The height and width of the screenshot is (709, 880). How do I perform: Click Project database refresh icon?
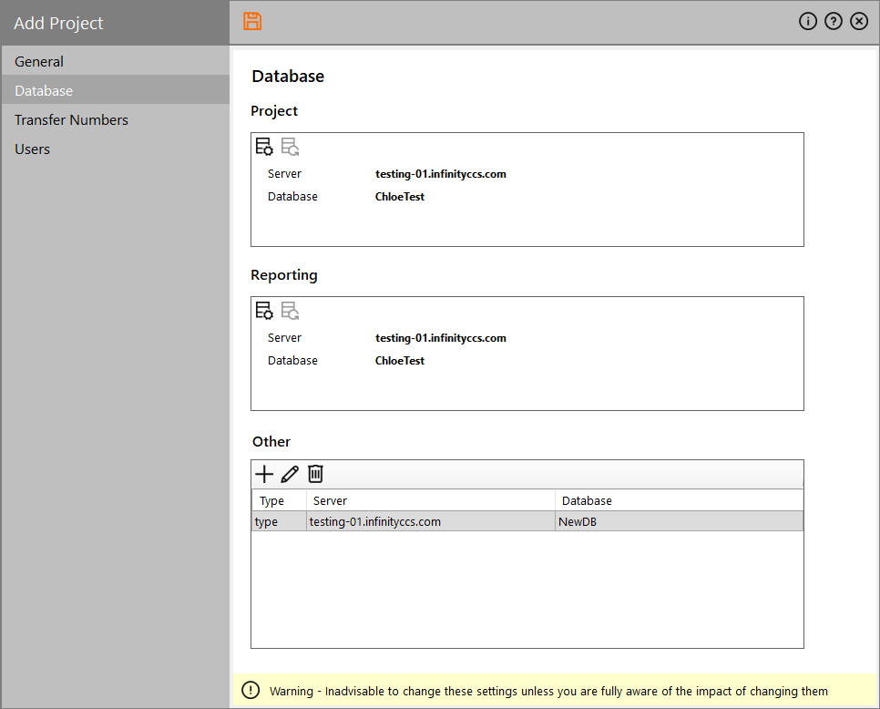pos(291,147)
